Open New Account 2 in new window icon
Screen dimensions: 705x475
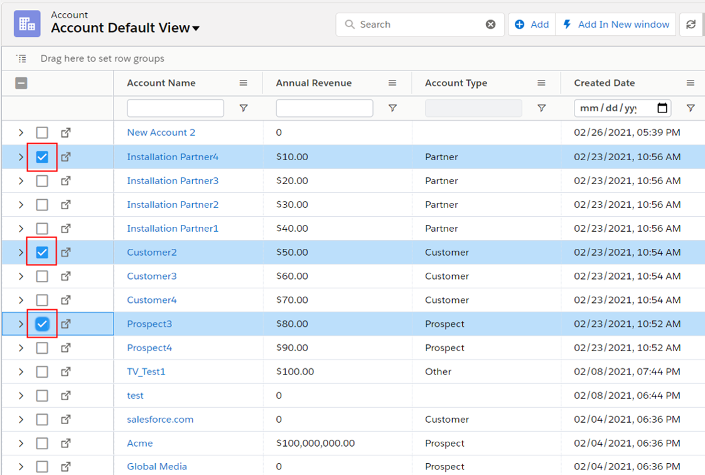pyautogui.click(x=66, y=133)
